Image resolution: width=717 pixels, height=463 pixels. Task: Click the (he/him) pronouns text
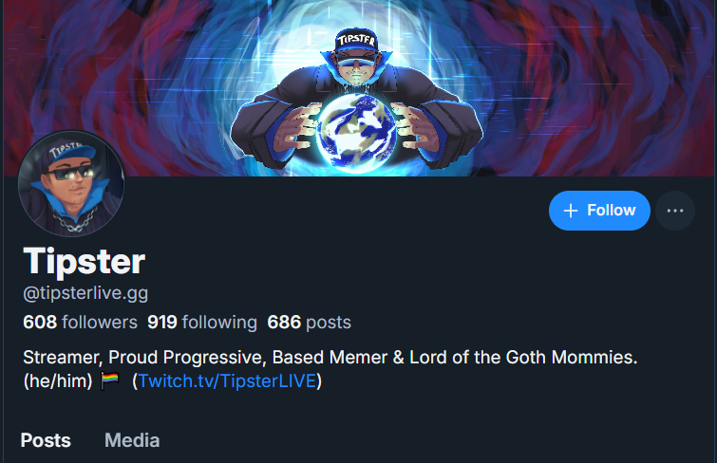58,381
